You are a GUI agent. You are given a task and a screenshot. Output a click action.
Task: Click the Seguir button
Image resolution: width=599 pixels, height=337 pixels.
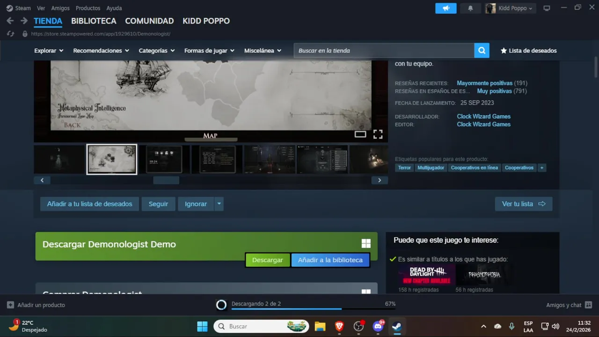tap(158, 204)
